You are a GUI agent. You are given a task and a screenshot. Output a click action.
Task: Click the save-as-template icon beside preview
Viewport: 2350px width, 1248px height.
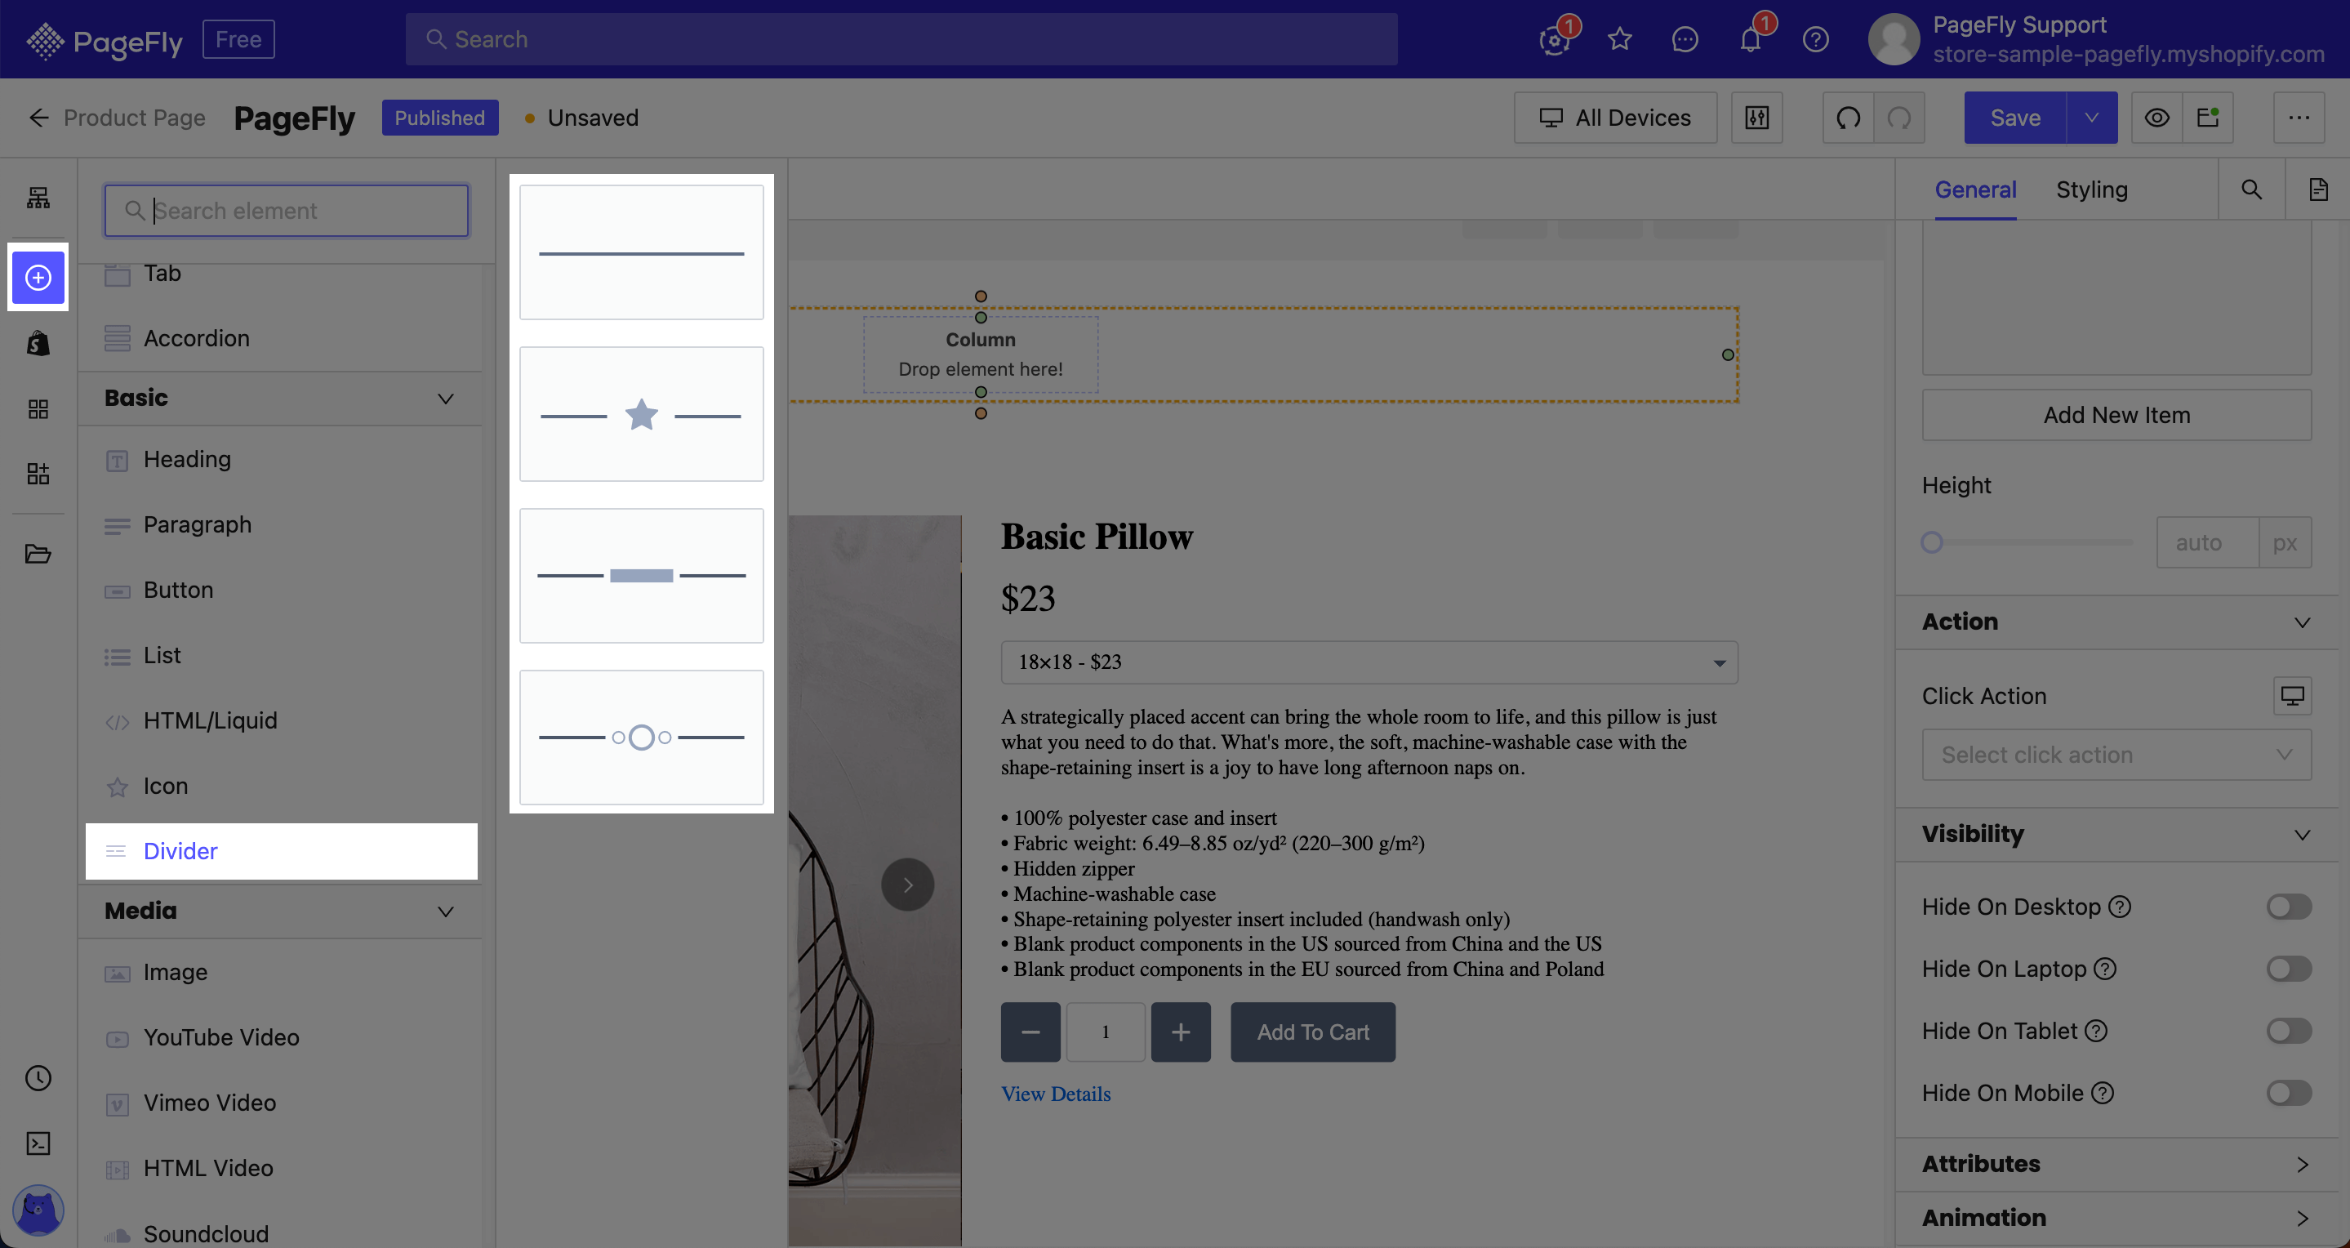click(2208, 118)
